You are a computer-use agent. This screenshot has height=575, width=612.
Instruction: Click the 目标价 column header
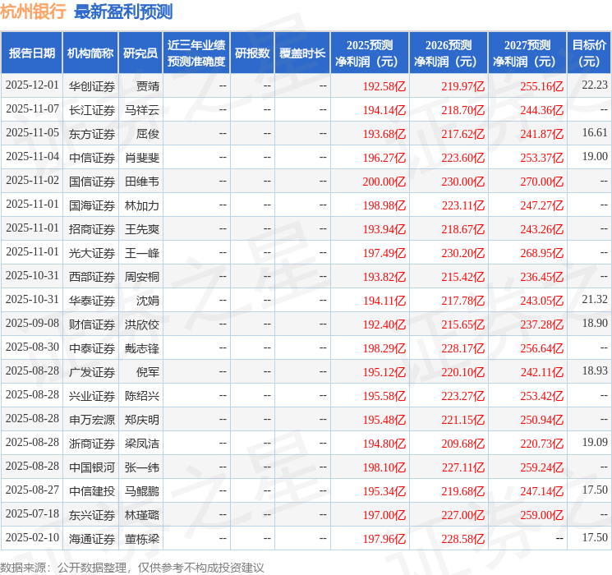589,53
